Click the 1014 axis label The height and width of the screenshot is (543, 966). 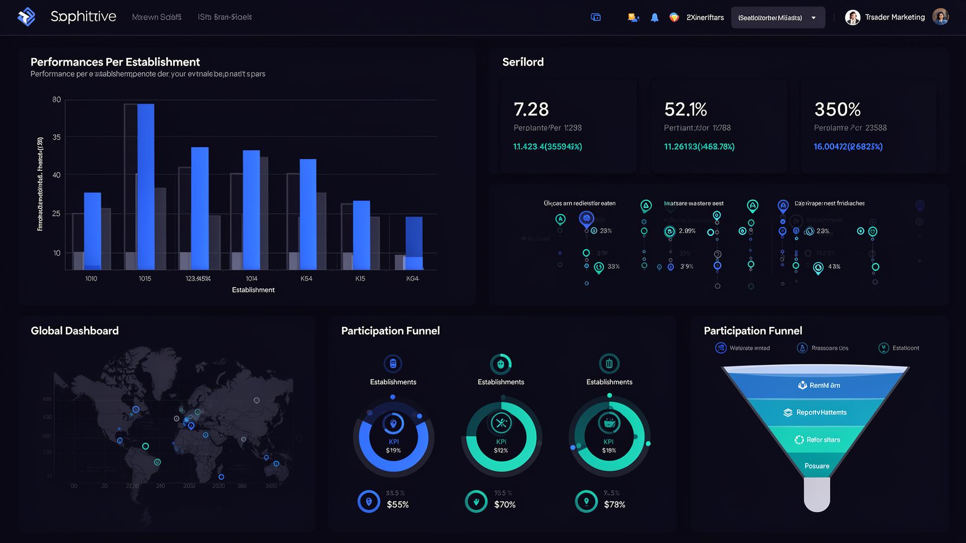coord(252,279)
